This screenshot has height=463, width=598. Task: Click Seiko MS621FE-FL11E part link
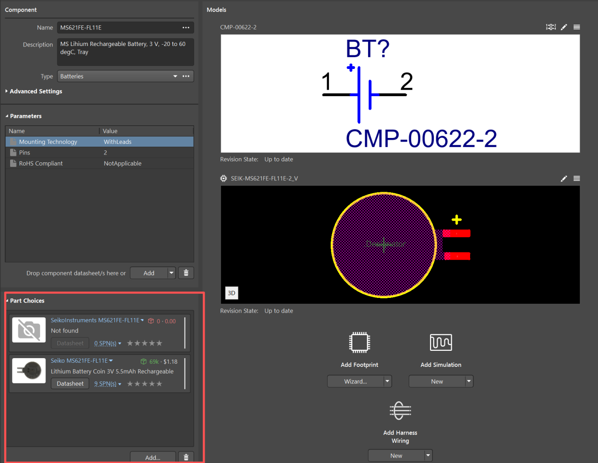click(79, 361)
